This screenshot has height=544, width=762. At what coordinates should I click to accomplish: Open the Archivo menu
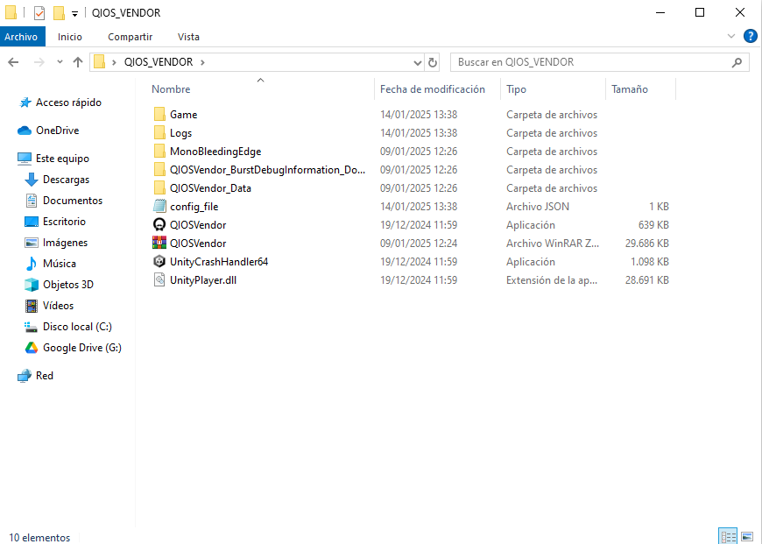click(x=23, y=37)
